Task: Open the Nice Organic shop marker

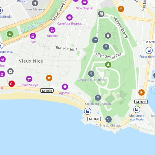Action: click(84, 2)
